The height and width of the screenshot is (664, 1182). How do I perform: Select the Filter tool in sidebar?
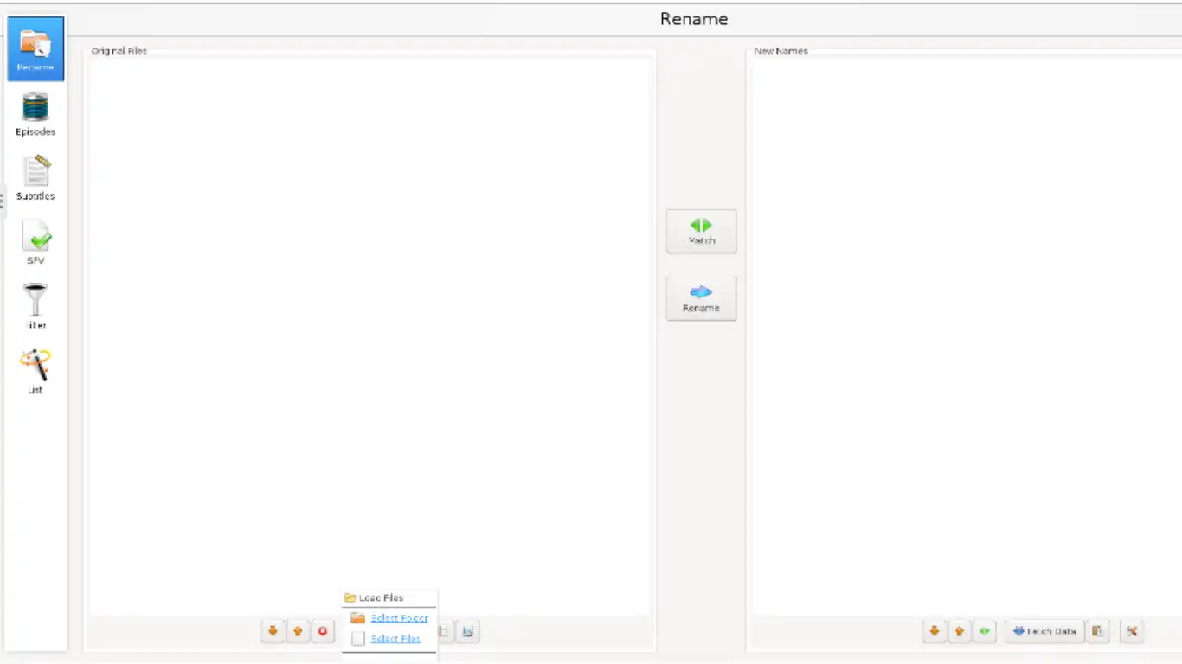[x=35, y=307]
